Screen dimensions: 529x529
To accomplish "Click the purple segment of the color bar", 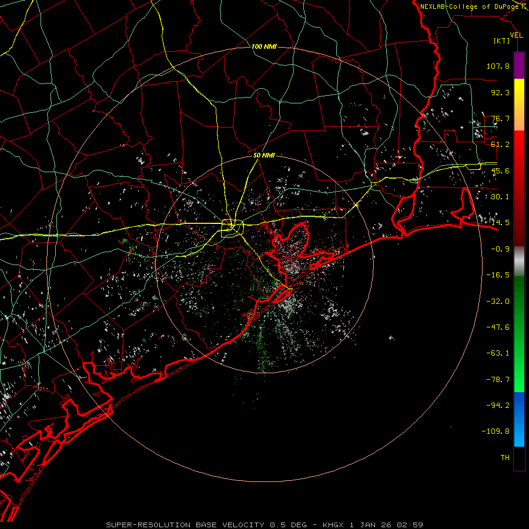I will 519,65.
